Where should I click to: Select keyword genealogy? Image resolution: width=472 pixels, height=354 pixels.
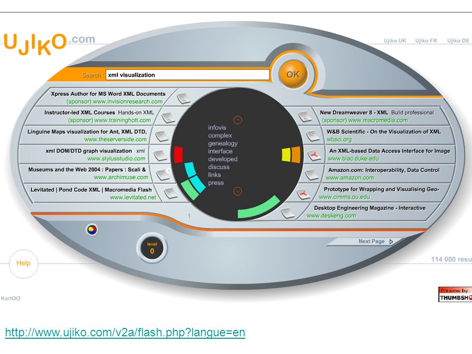click(223, 143)
